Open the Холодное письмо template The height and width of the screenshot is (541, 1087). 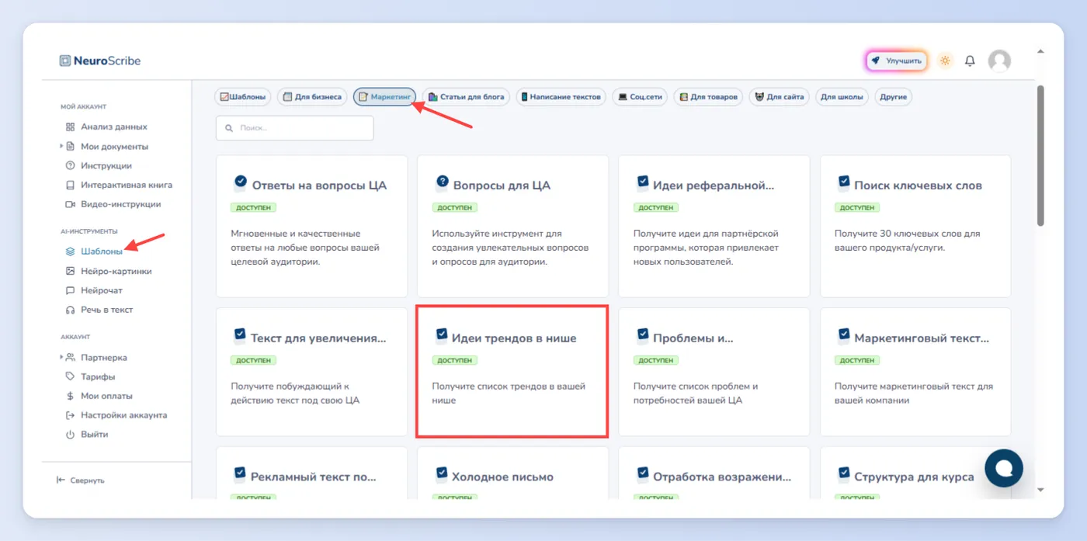[x=512, y=473]
